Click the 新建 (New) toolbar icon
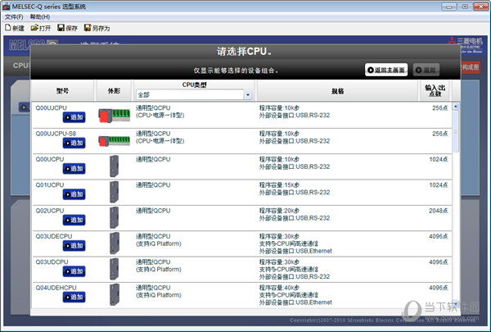Image resolution: width=491 pixels, height=332 pixels. coord(15,28)
